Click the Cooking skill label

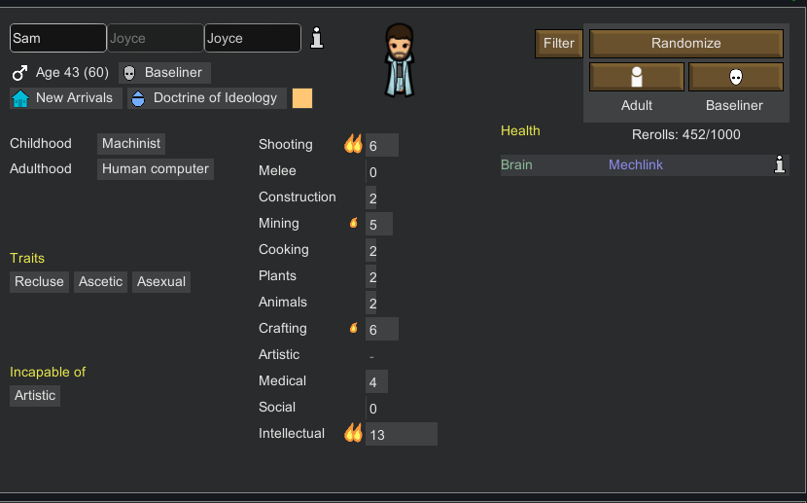284,250
